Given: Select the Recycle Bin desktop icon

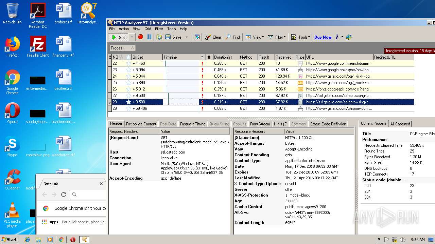Looking at the screenshot, I should coord(12,14).
